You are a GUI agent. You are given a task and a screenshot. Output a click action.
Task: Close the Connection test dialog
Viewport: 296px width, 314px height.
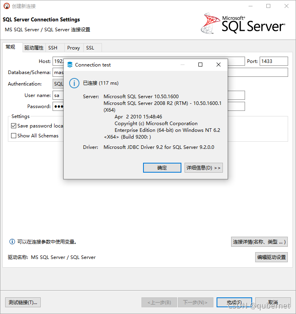[x=219, y=65]
